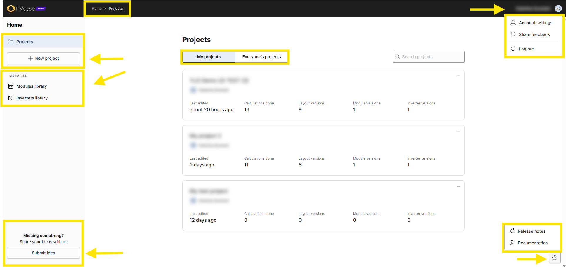Go to Home breadcrumb link
This screenshot has height=267, width=566.
[x=97, y=9]
